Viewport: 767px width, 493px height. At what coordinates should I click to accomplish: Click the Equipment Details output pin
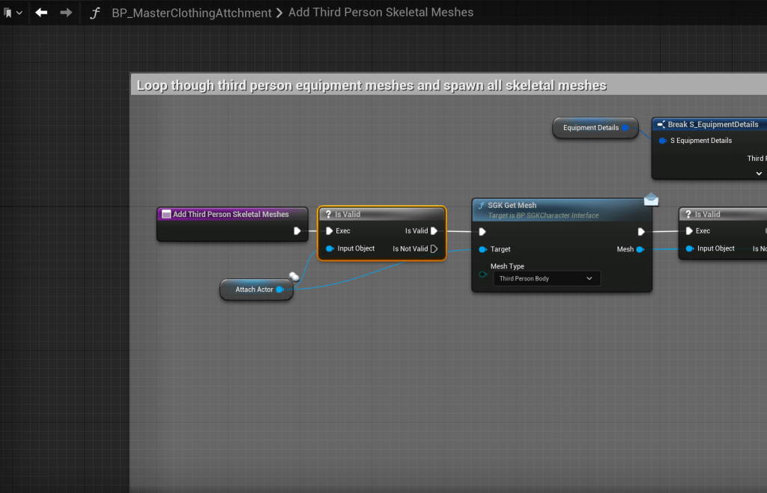tap(625, 127)
